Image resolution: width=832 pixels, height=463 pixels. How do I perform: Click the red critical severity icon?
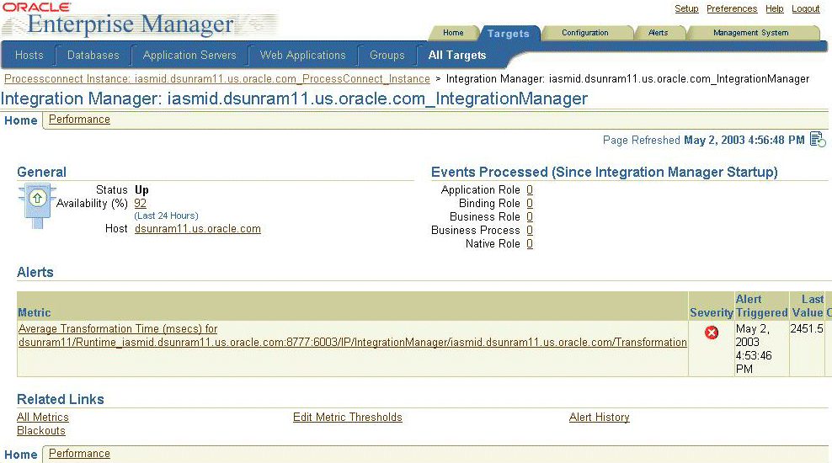712,333
